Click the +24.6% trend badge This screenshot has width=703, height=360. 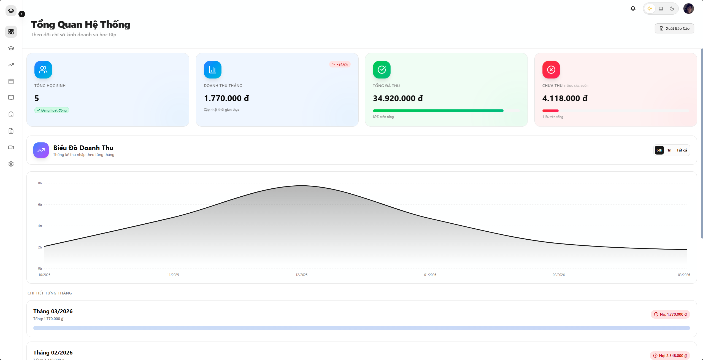click(340, 64)
